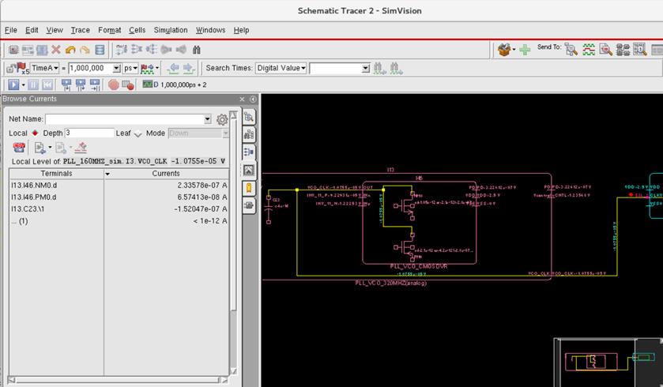The height and width of the screenshot is (387, 663).
Task: Click the binoculars find icon
Action: pyautogui.click(x=196, y=50)
